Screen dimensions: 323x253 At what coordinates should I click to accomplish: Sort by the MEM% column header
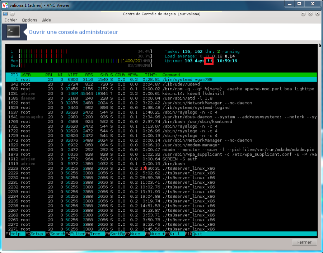point(132,75)
